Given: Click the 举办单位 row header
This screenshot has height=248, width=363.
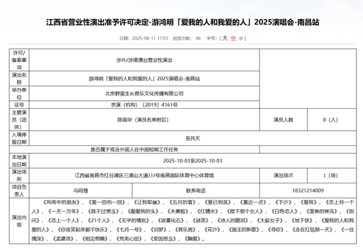Looking at the screenshot, I should (x=19, y=94).
